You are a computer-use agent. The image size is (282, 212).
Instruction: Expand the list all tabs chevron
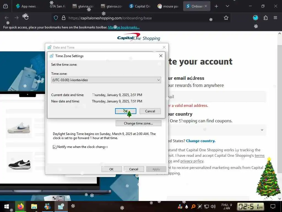click(x=227, y=6)
